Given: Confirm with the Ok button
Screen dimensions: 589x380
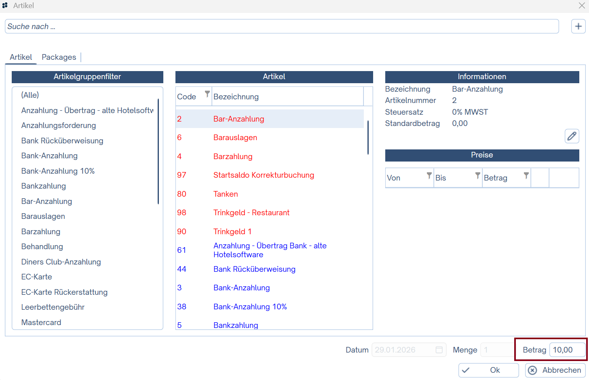Looking at the screenshot, I should pos(488,370).
